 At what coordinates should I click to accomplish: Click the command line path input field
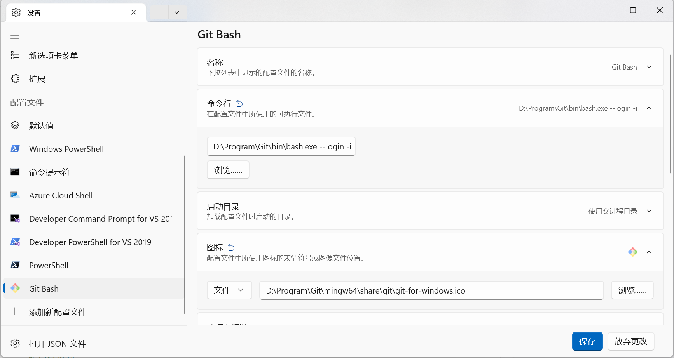281,146
